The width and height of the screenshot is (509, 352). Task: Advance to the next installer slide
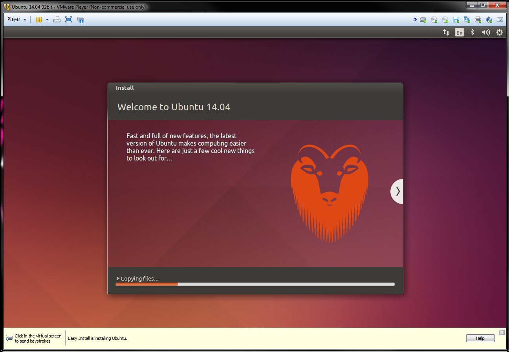[x=397, y=192]
